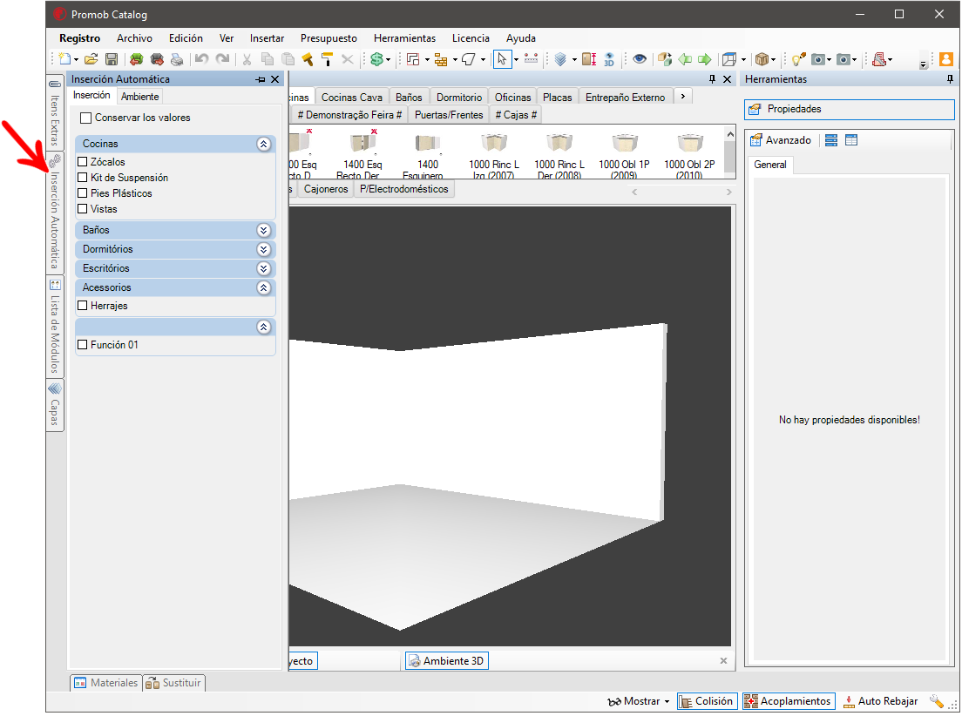Viewport: 962px width, 716px height.
Task: Check the Conservar los valores box
Action: point(86,118)
